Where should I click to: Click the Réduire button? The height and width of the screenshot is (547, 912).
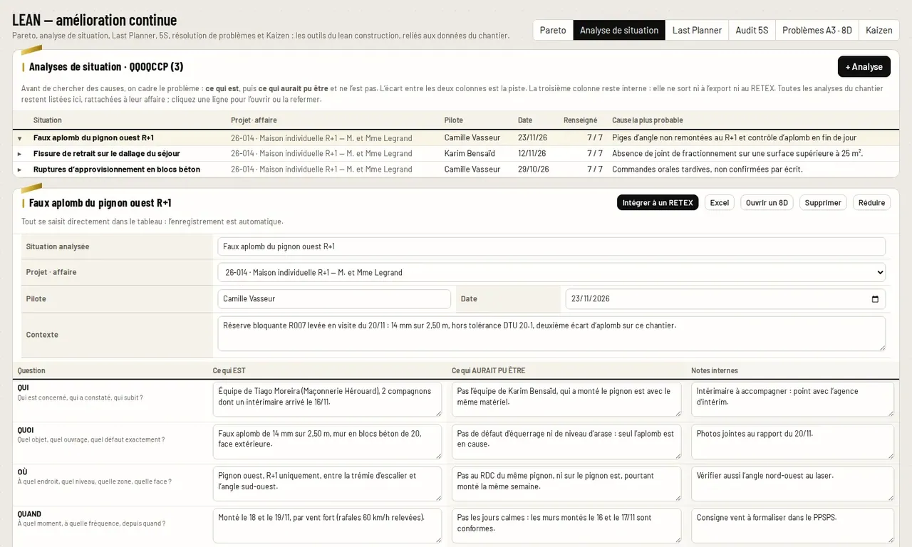[871, 202]
